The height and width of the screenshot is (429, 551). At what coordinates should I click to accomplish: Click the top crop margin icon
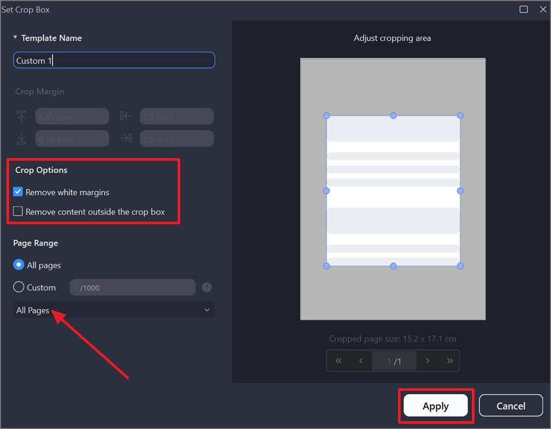tap(21, 116)
